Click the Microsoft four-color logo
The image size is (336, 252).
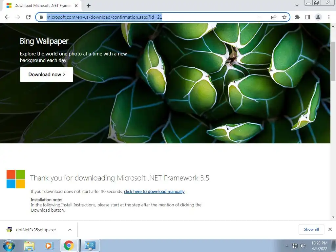(16, 179)
